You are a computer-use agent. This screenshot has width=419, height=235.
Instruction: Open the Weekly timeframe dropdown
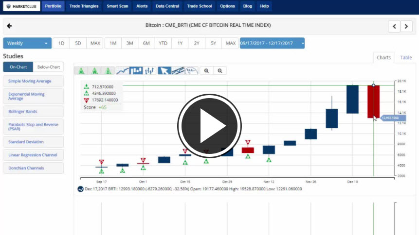pos(27,43)
